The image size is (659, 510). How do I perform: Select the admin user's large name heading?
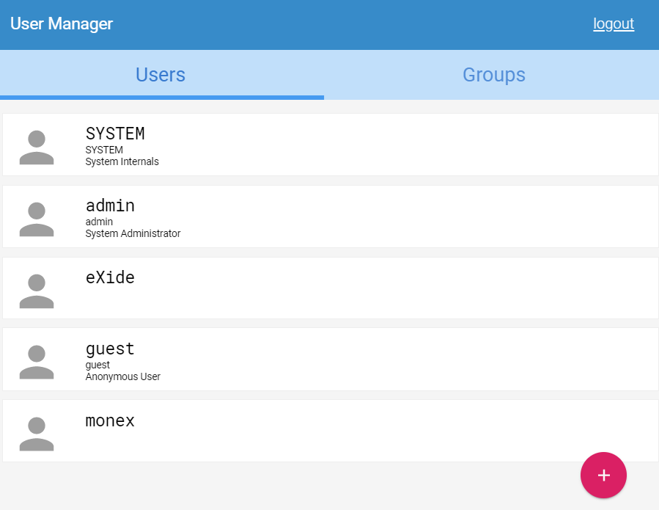click(x=110, y=205)
